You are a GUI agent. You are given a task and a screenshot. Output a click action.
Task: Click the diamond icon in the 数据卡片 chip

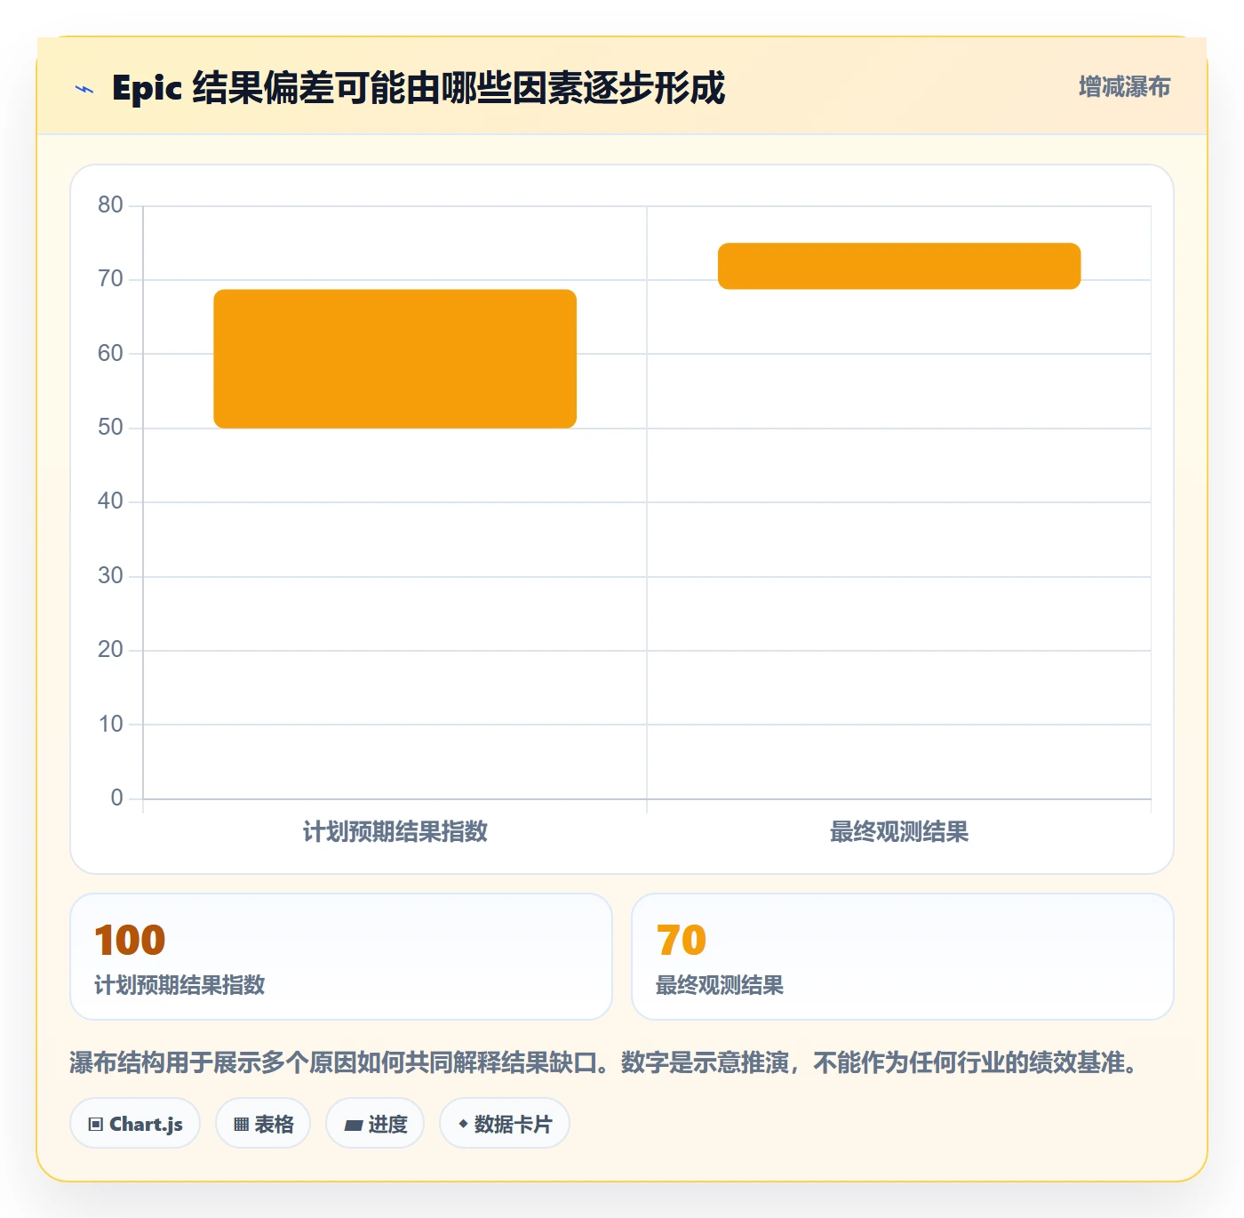pyautogui.click(x=463, y=1124)
